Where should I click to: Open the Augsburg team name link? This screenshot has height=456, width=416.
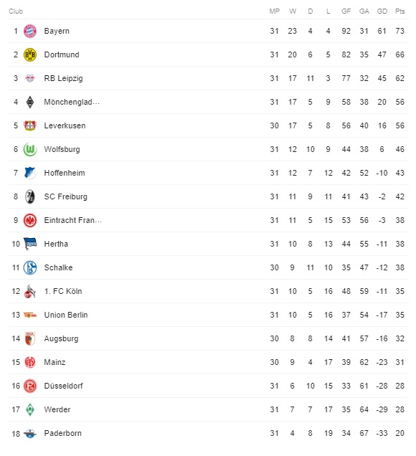[x=62, y=339]
